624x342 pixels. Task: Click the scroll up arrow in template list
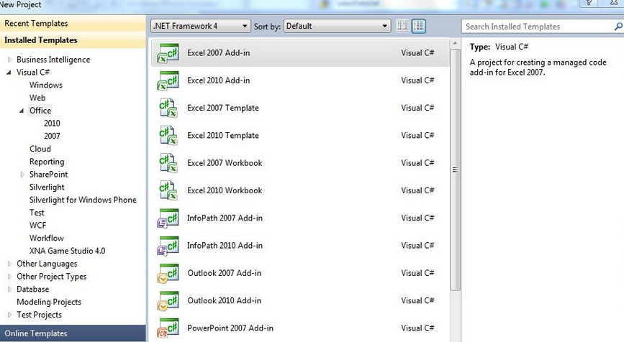point(456,43)
